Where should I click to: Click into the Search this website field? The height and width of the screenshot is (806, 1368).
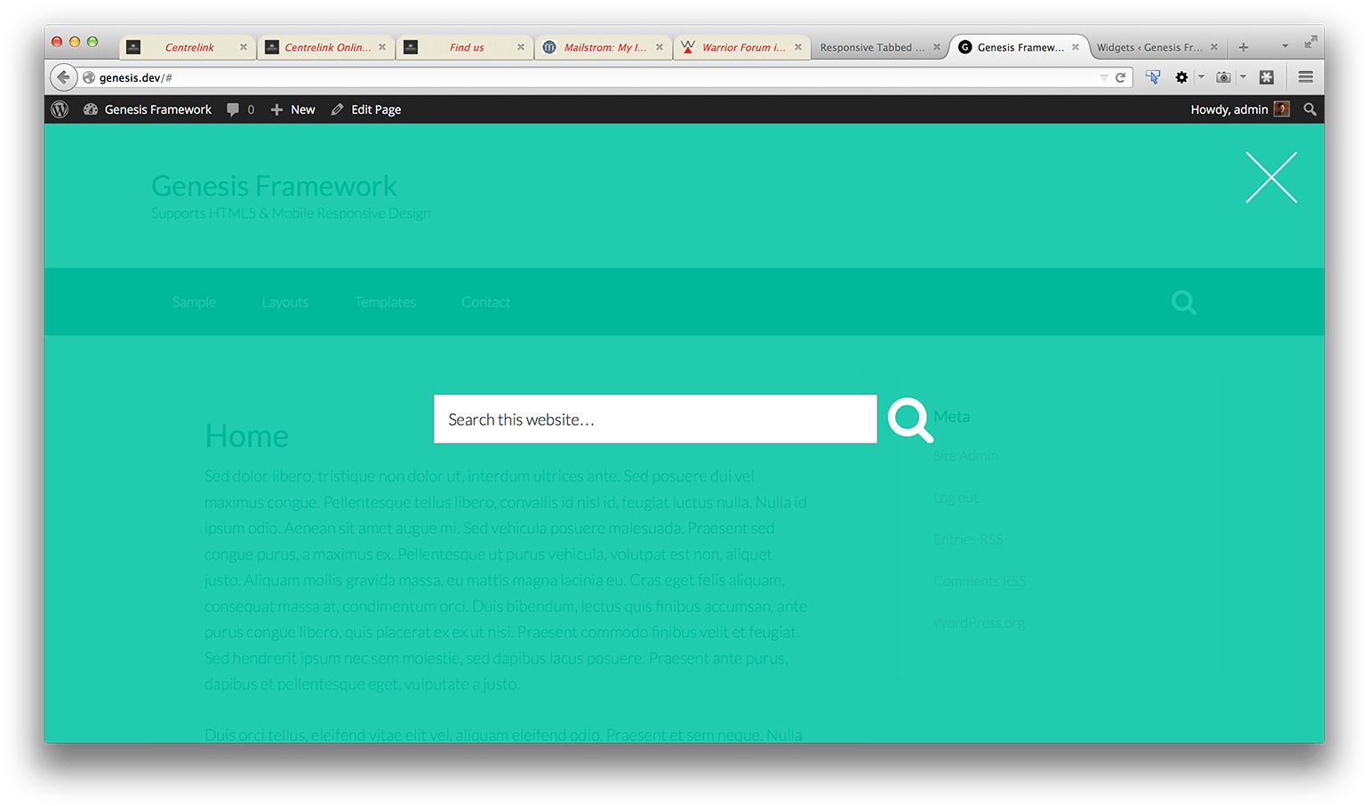(x=654, y=419)
